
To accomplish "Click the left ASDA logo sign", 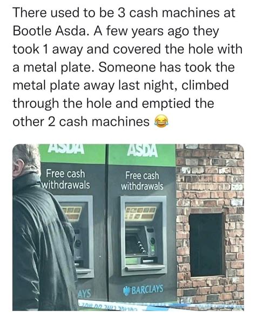I will pyautogui.click(x=66, y=149).
